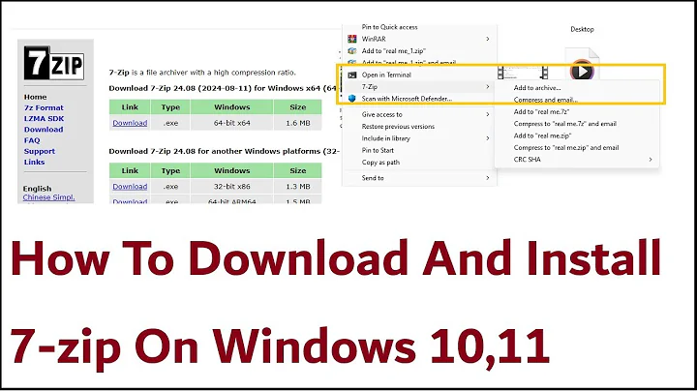697x391 pixels.
Task: Expand the Include in library arrow
Action: 488,138
